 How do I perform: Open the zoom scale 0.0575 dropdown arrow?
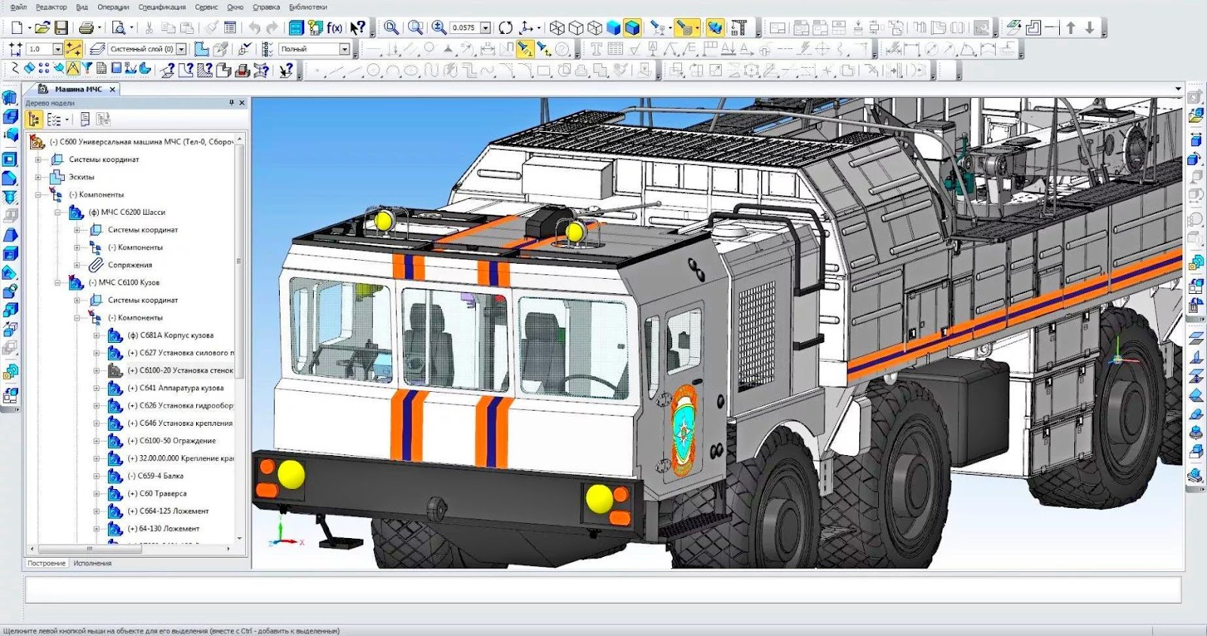tap(485, 28)
